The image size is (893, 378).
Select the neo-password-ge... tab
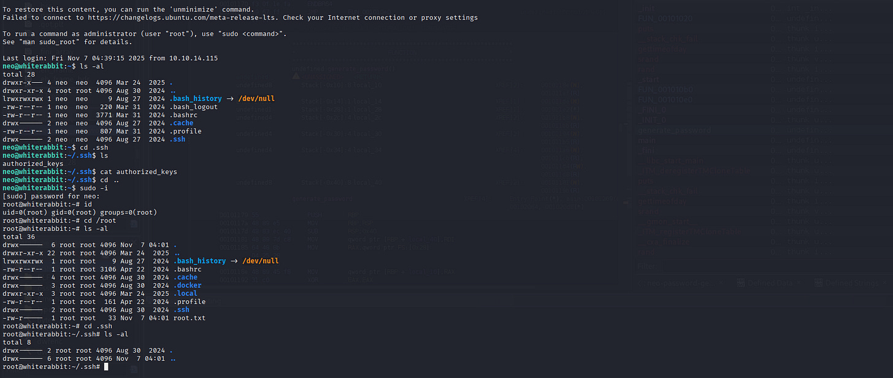[681, 283]
